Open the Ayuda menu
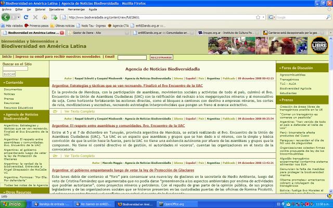This screenshot has width=333, height=208. click(93, 9)
